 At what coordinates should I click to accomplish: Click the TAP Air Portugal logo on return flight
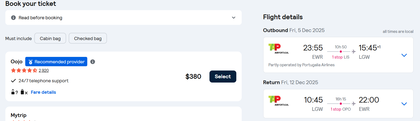coord(278,101)
